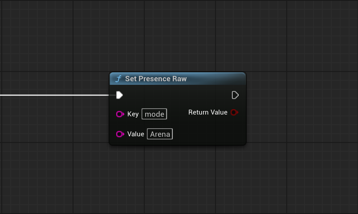Click empty graph canvas below the node
This screenshot has height=214, width=358.
tap(178, 182)
